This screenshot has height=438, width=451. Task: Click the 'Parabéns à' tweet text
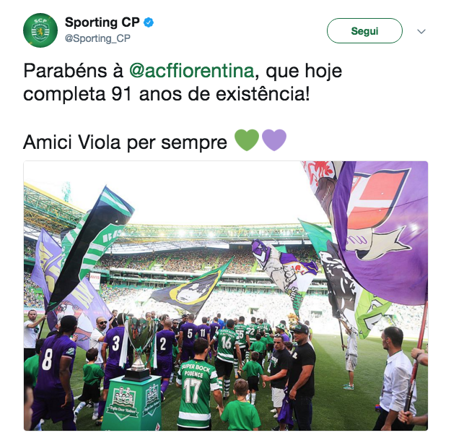(74, 71)
